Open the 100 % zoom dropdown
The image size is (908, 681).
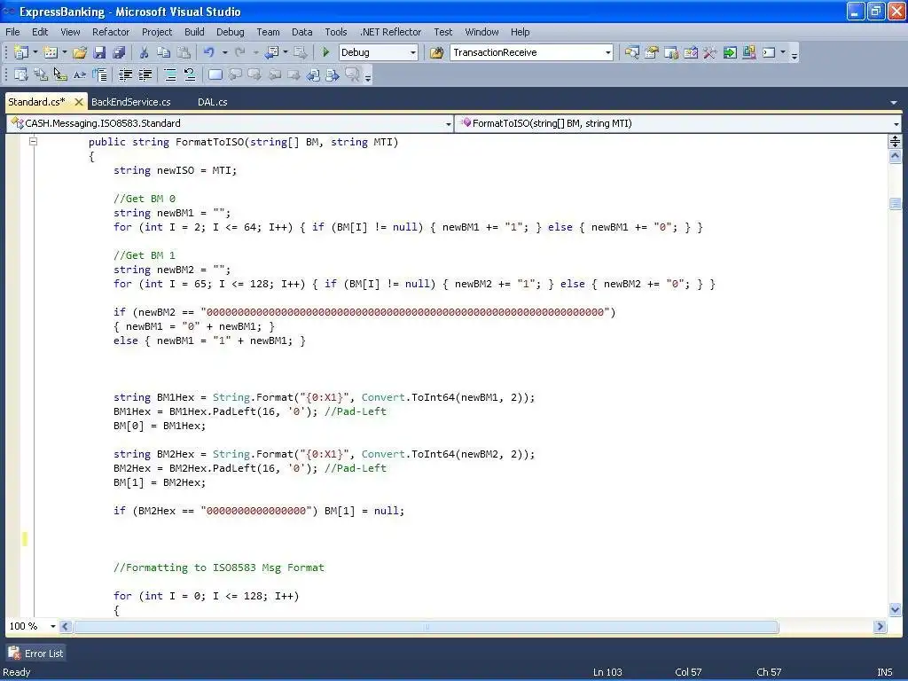[52, 627]
